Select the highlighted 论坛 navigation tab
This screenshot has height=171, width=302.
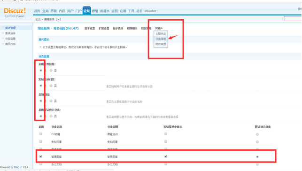(87, 11)
